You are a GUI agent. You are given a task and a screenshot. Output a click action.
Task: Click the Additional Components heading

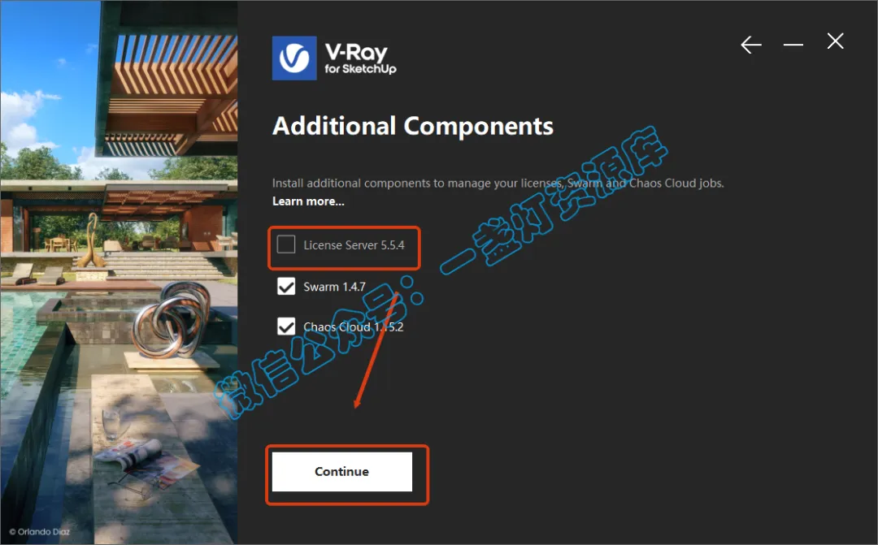point(413,127)
